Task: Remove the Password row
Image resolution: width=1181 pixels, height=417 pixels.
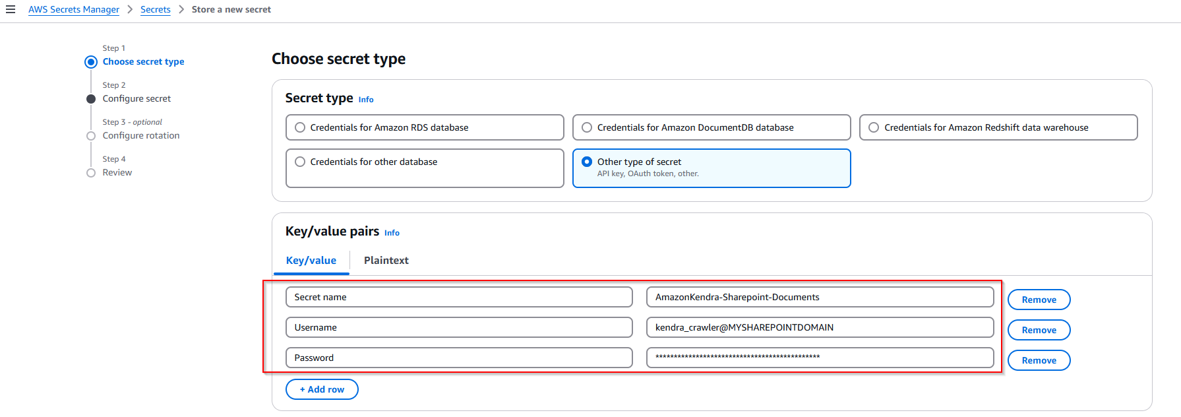Action: point(1039,360)
